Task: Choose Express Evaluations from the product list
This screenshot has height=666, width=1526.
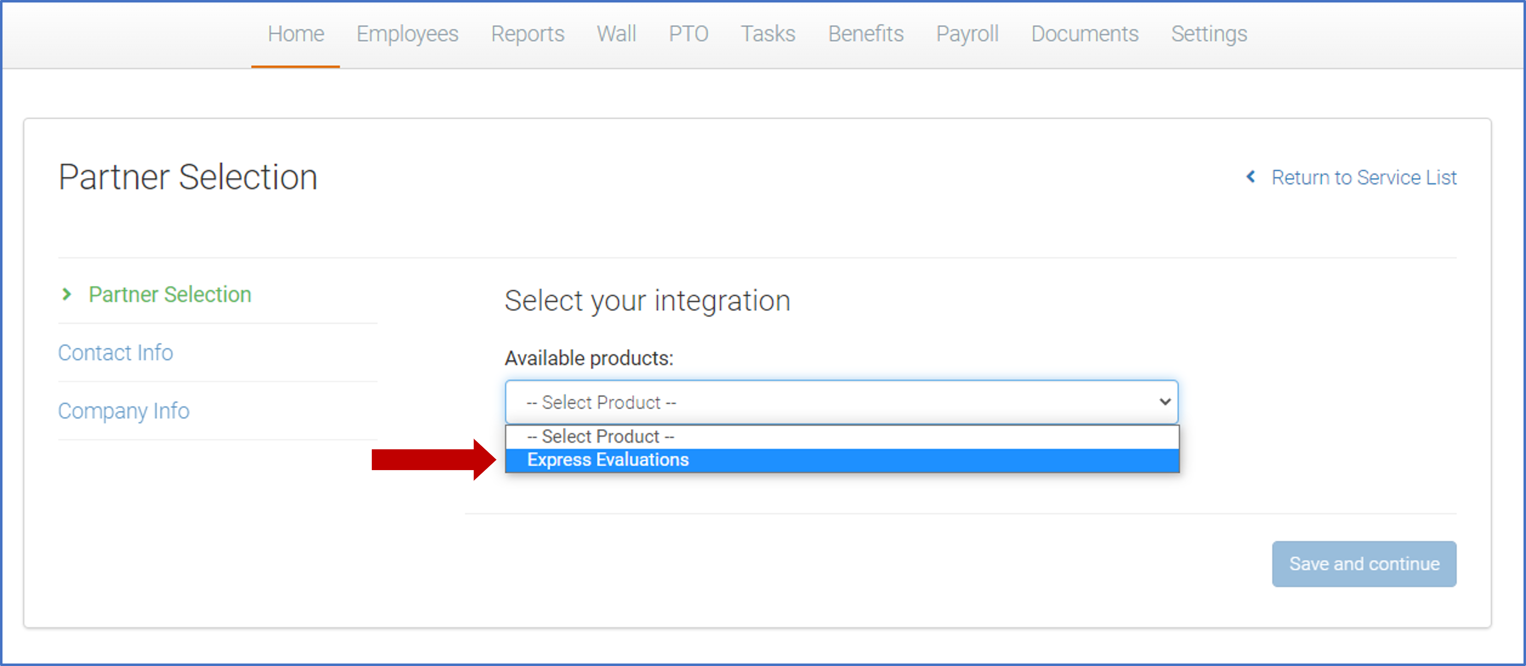Action: coord(842,460)
